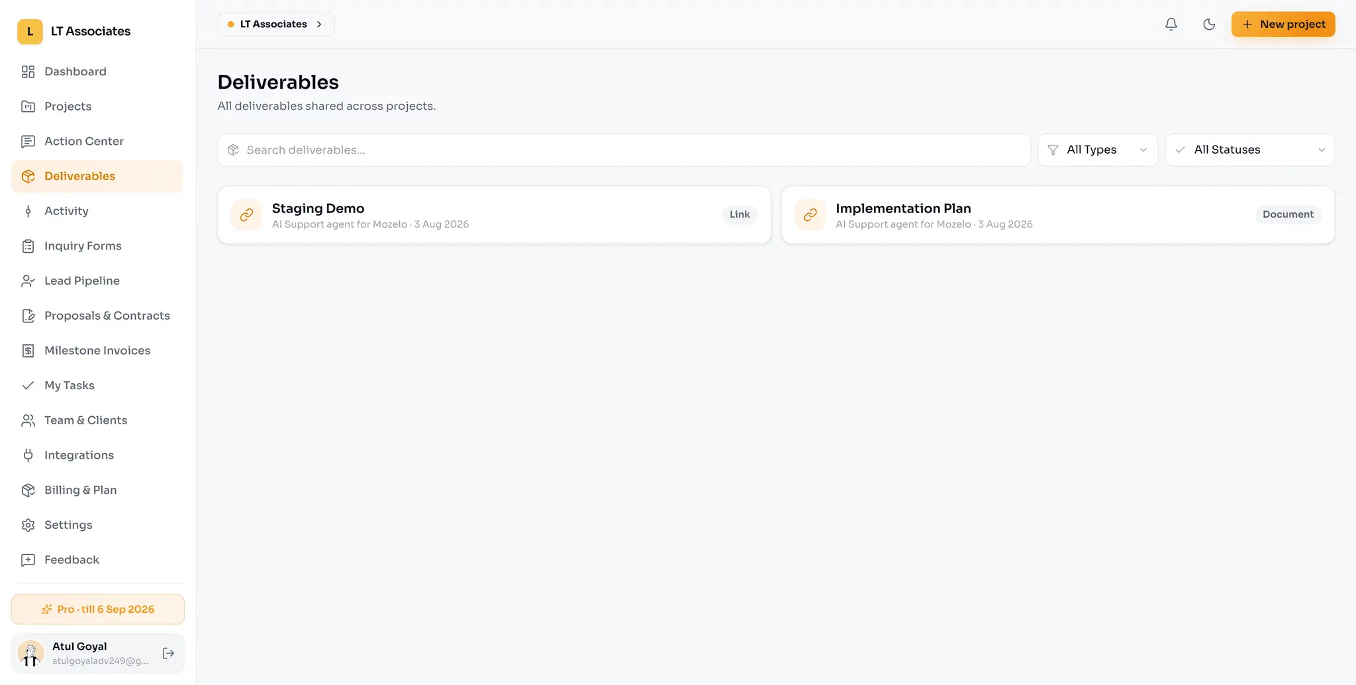Open Billing & Plan
The width and height of the screenshot is (1356, 685).
coord(97,490)
